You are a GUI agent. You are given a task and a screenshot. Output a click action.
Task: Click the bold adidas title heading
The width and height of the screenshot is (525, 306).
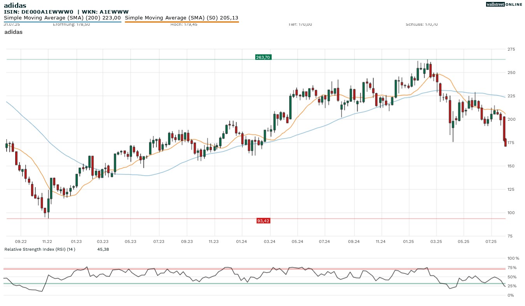(15, 5)
